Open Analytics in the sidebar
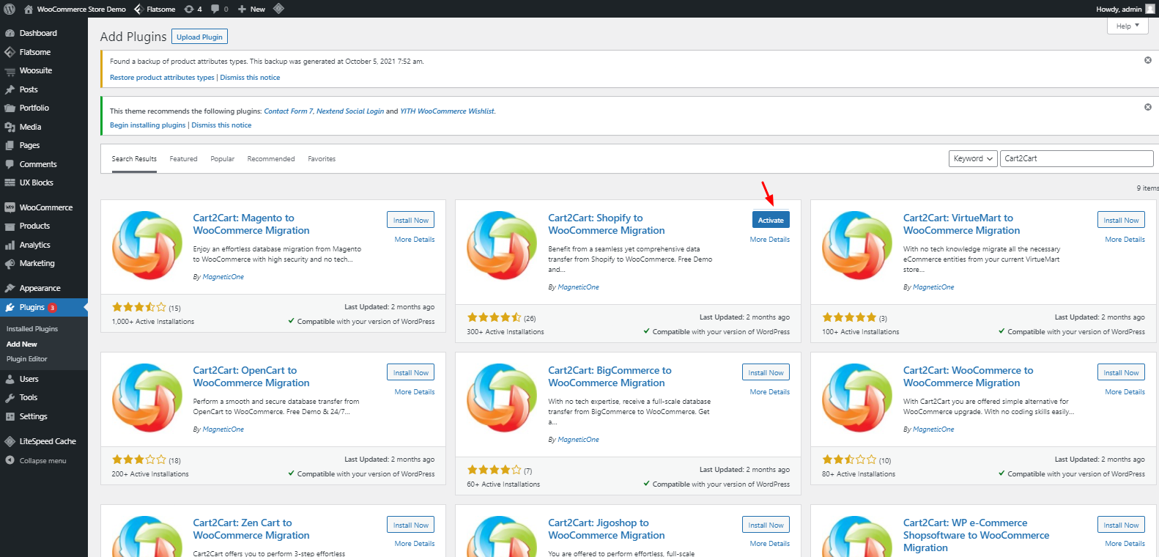The width and height of the screenshot is (1159, 557). point(34,245)
